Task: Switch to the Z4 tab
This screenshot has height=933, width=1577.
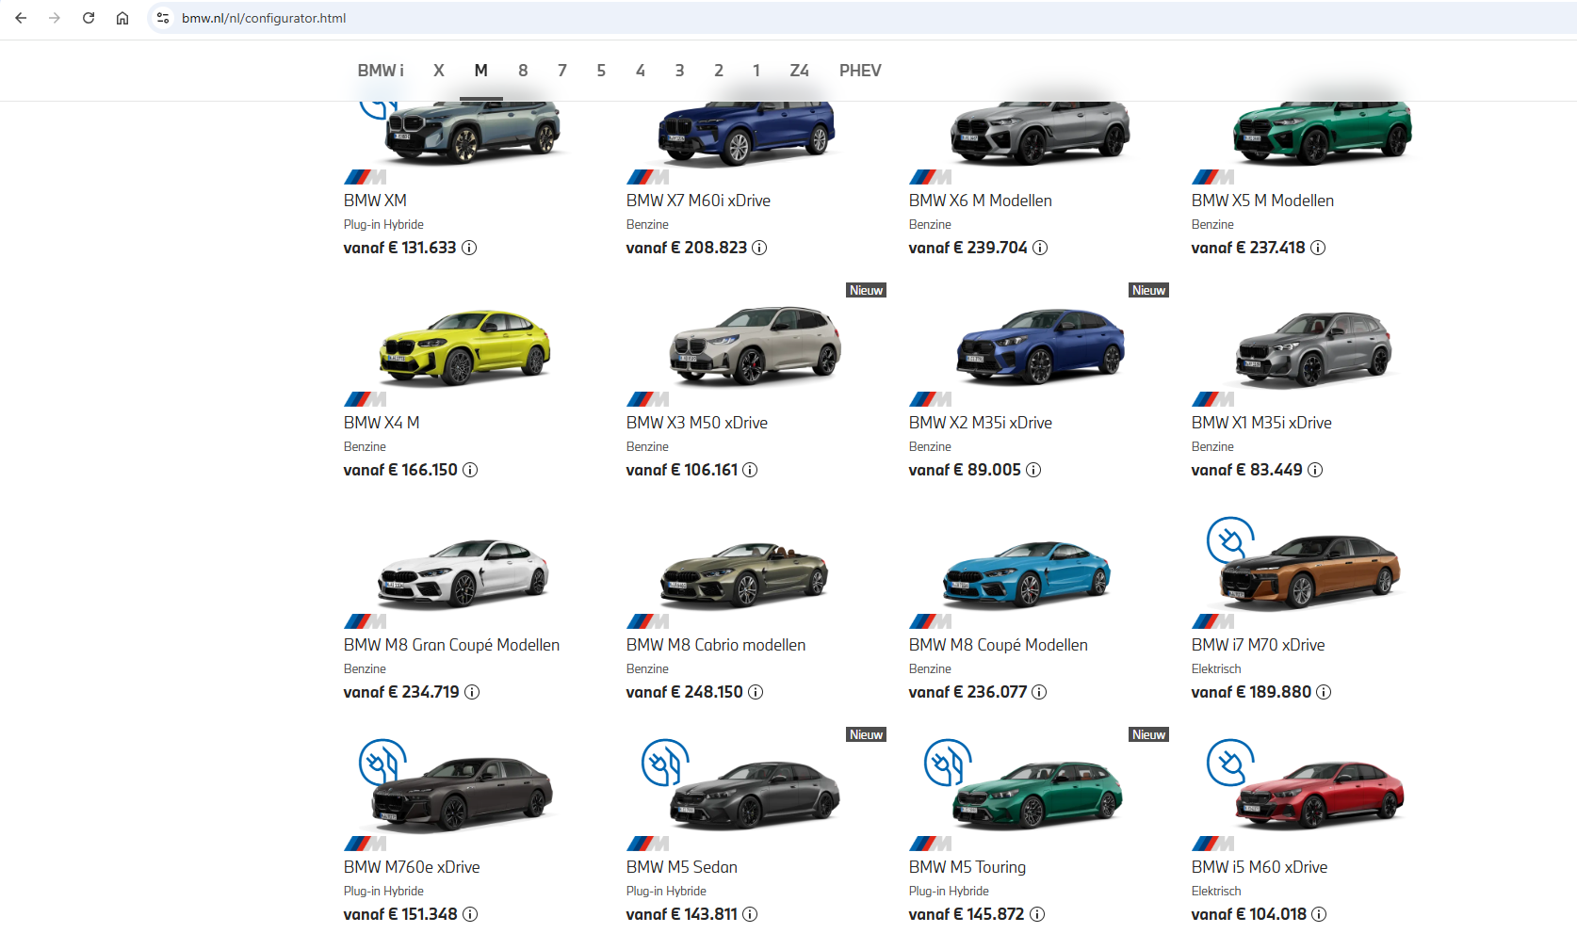Action: click(x=799, y=71)
